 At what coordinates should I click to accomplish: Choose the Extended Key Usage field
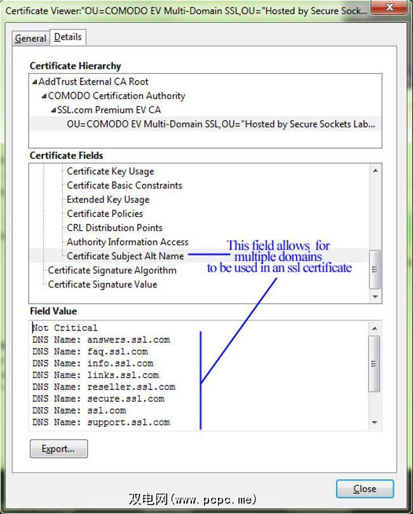108,199
